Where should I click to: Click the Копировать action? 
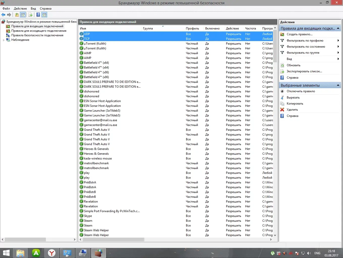click(x=295, y=104)
